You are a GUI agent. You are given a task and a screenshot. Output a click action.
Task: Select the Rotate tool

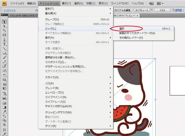[4, 75]
